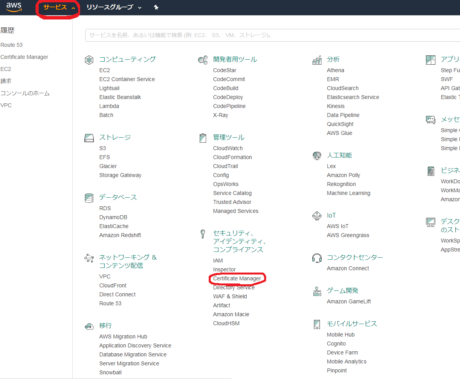The image size is (460, 379).
Task: Select DynamoDB
Action: click(x=113, y=217)
